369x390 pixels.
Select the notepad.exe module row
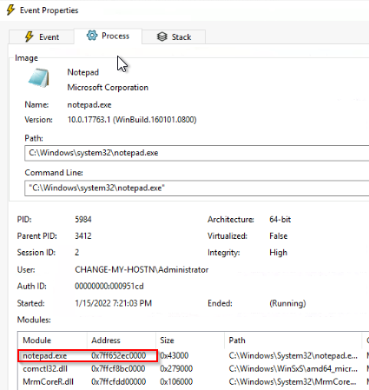(194, 355)
